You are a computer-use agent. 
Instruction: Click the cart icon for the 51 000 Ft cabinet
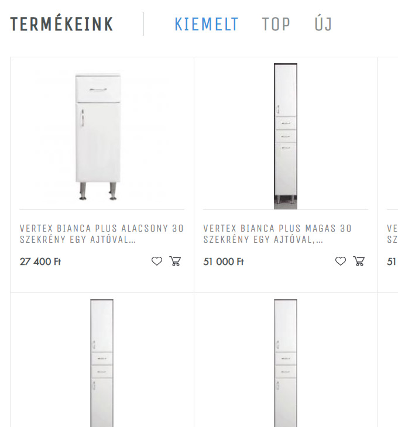pos(359,261)
